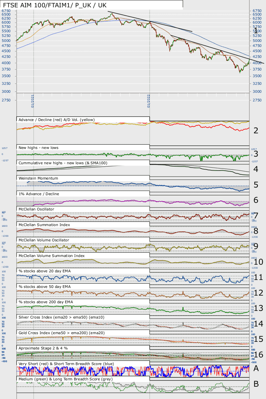266x399 pixels.
Task: Click panel number 3 beside New highs - new lows
Action: 256,155
